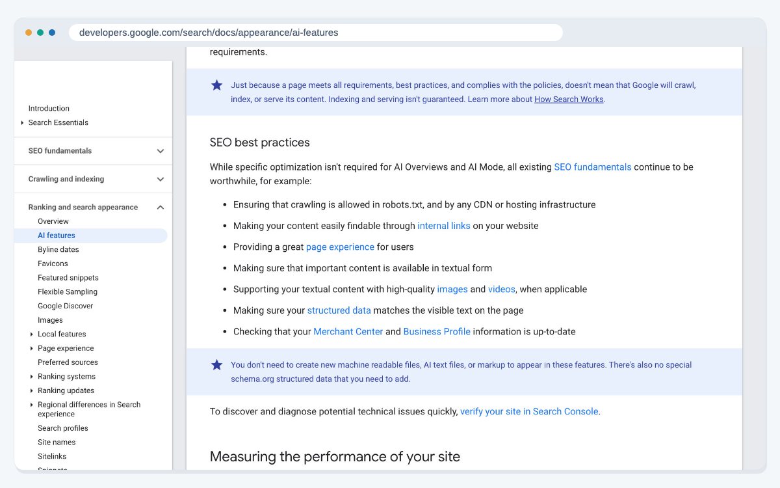Viewport: 780px width, 488px height.
Task: Expand the Ranking updates arrow
Action: 32,391
